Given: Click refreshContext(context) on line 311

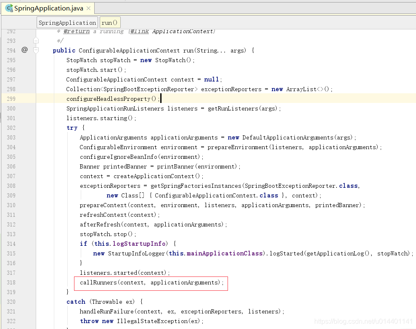Looking at the screenshot, I should click(118, 215).
